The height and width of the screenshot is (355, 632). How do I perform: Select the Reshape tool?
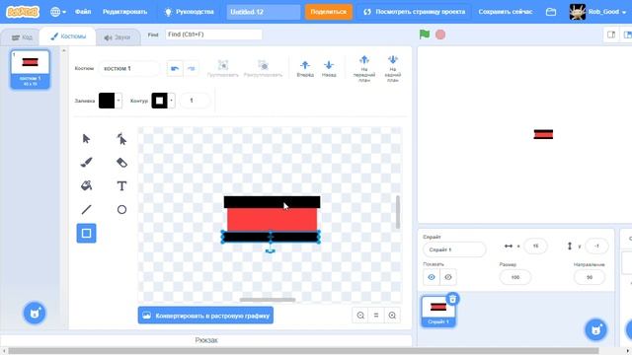(121, 139)
